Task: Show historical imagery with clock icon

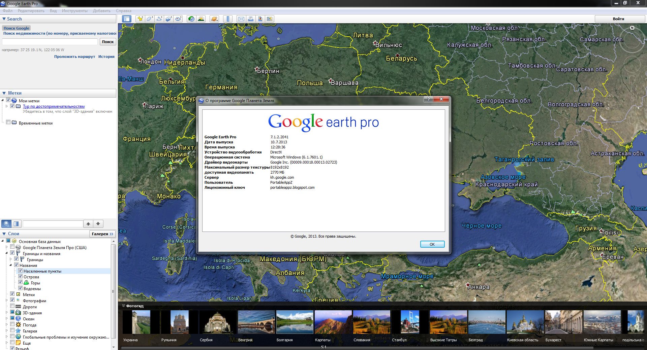Action: tap(191, 19)
